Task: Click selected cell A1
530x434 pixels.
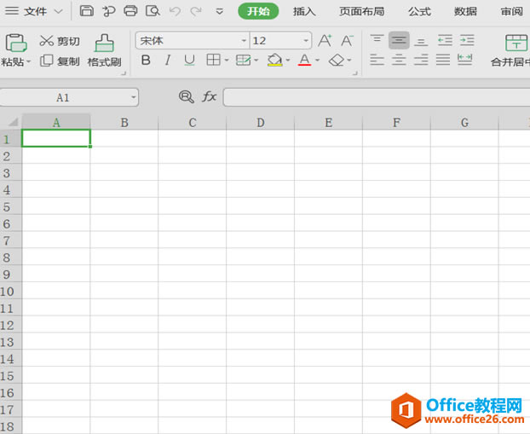Action: point(56,138)
